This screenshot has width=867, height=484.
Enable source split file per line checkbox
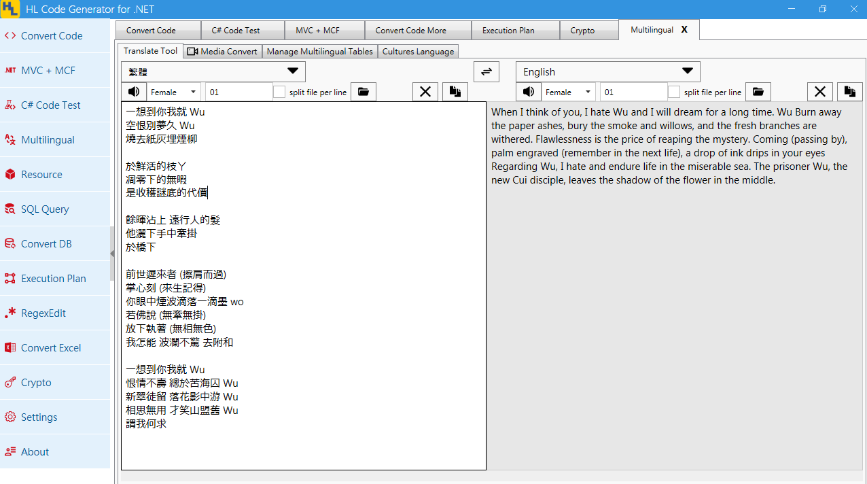(x=279, y=92)
